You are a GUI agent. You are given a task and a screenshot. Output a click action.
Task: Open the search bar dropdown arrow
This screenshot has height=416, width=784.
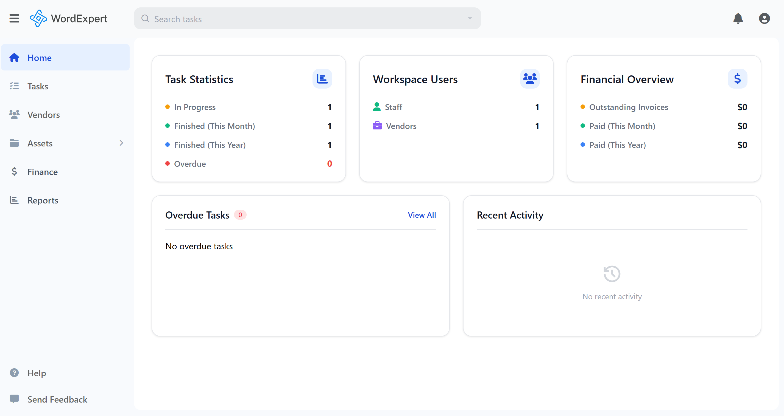[x=469, y=19]
